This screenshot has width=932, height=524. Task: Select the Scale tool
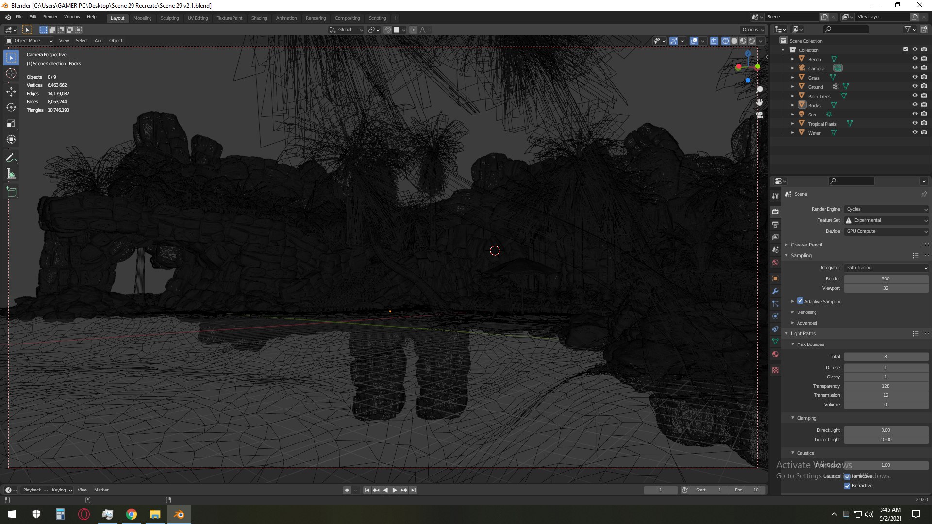[11, 124]
